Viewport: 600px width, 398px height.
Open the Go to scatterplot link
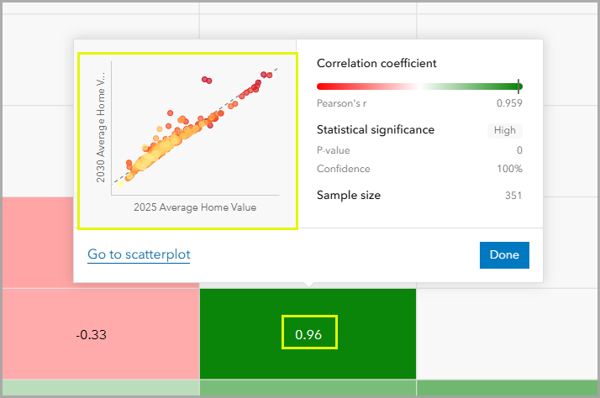(x=139, y=254)
